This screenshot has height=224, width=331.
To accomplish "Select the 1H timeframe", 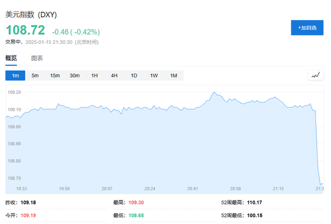I will coord(94,75).
